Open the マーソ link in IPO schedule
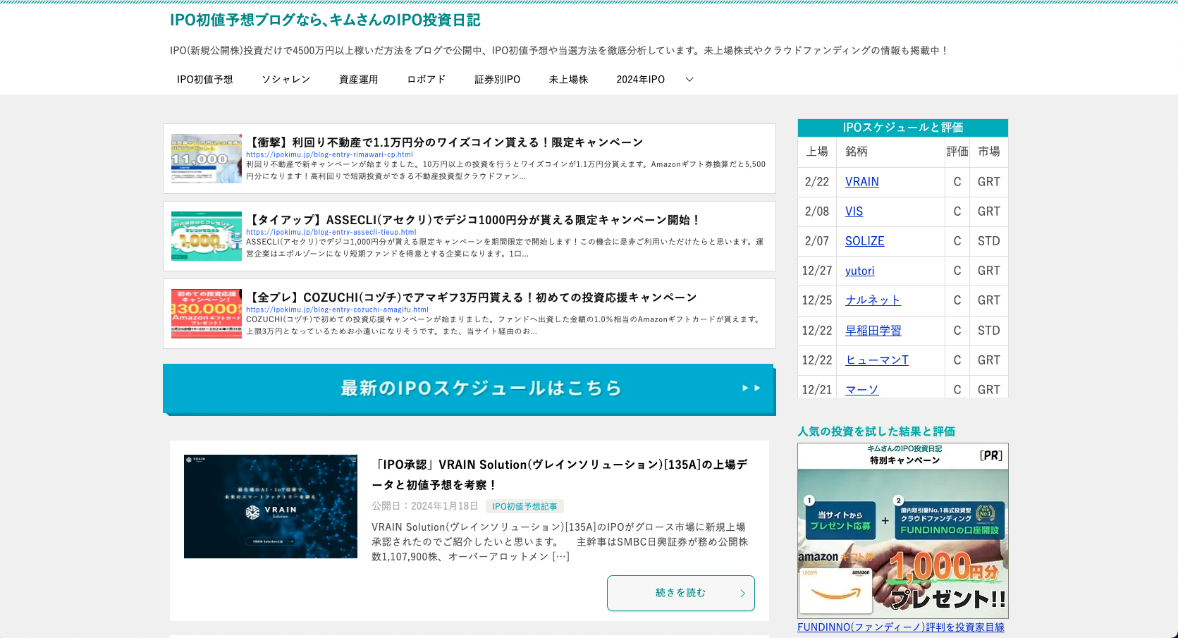Screen dimensions: 1178x638 (x=861, y=390)
